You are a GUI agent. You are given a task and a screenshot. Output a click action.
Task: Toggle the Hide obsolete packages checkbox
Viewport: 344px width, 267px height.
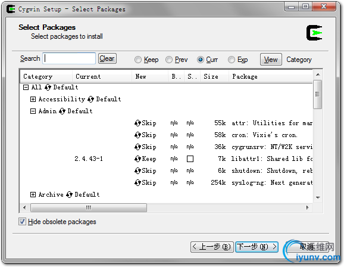[x=22, y=222]
